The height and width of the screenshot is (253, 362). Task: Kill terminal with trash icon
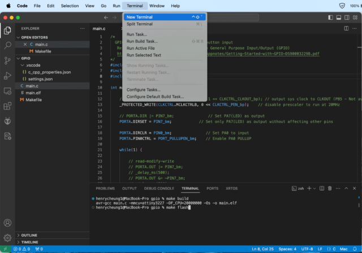pyautogui.click(x=330, y=188)
